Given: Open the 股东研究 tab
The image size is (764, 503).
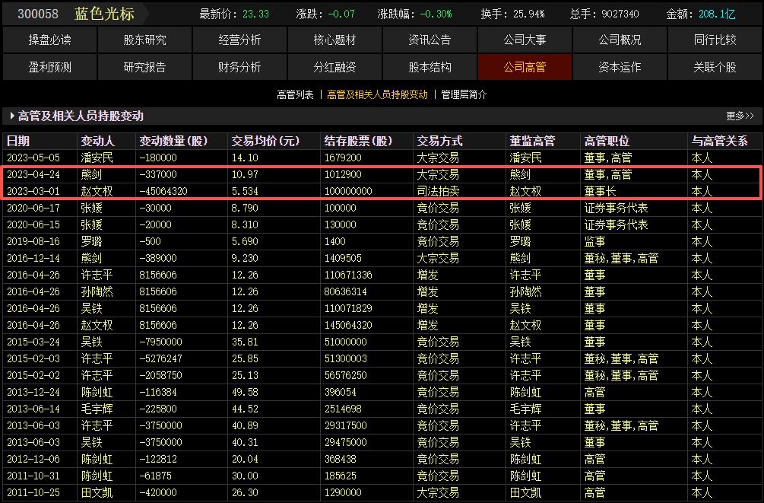Looking at the screenshot, I should click(144, 39).
